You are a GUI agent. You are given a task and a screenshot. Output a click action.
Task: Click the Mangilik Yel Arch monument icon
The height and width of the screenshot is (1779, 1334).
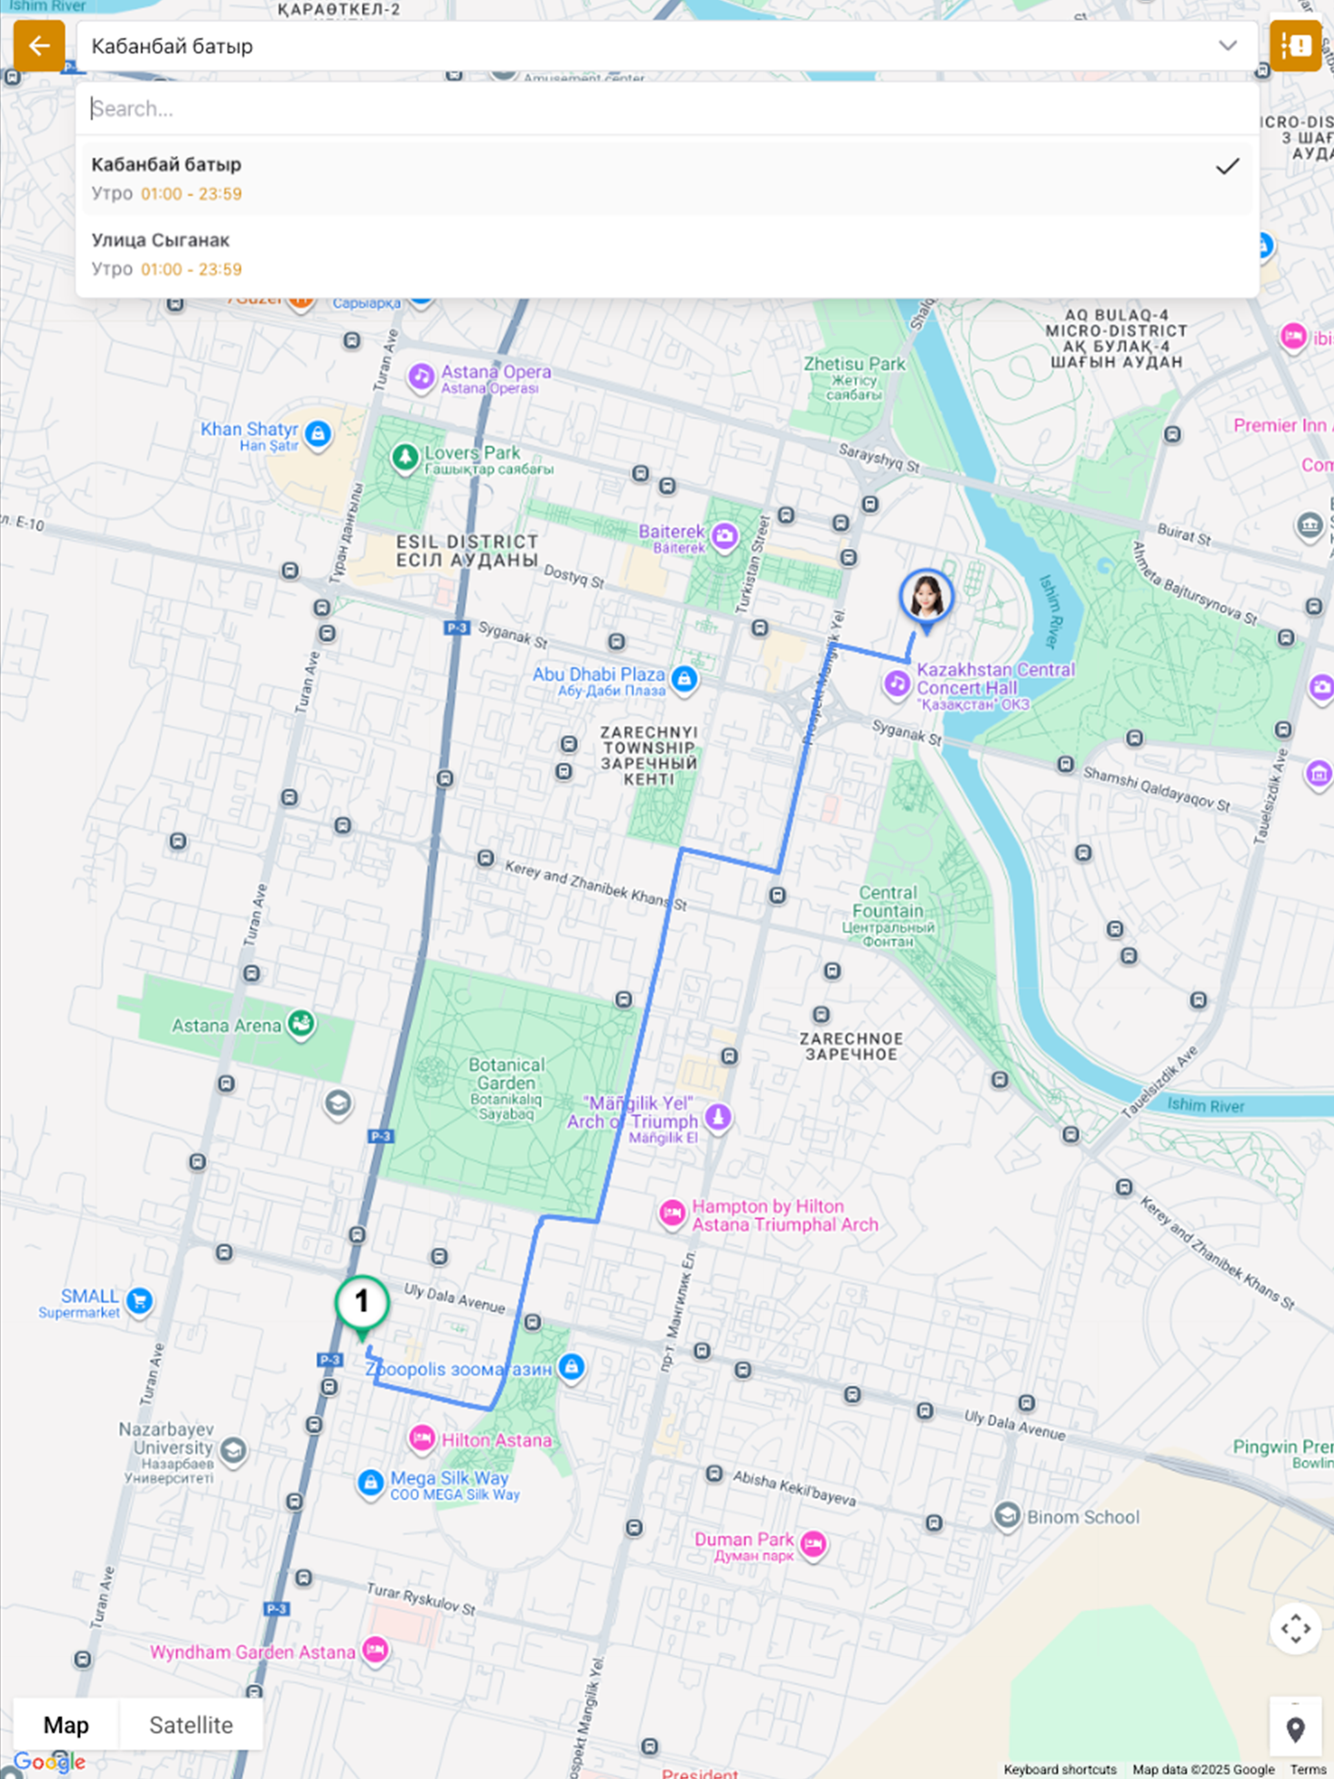point(717,1116)
